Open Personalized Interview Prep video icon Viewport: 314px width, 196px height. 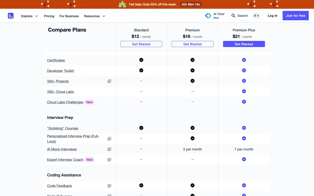point(109,139)
